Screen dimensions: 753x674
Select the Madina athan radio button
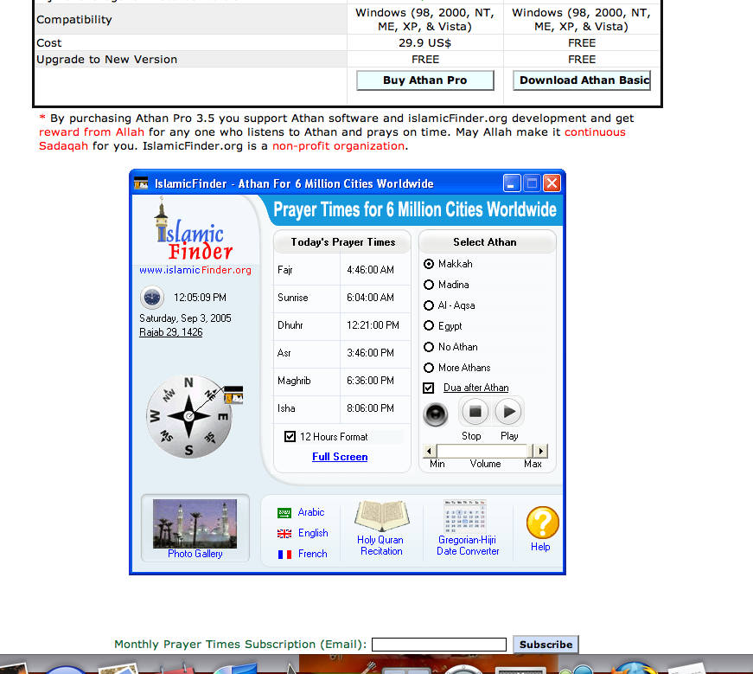[429, 285]
